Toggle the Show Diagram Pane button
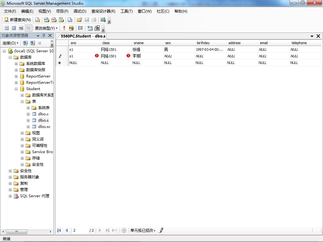This screenshot has width=323, height=242. click(7, 28)
